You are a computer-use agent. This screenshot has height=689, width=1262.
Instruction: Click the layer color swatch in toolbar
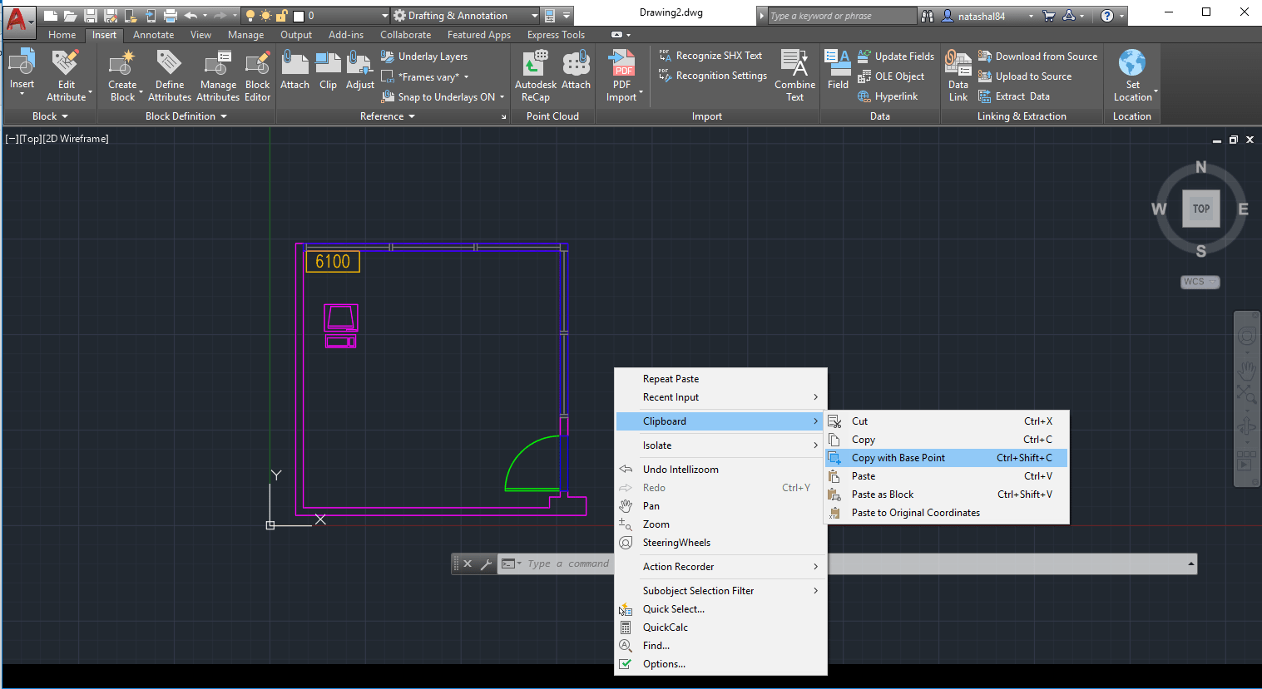[299, 16]
